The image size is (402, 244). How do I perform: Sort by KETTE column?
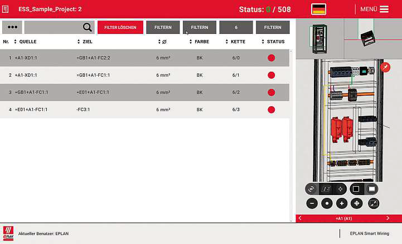click(x=235, y=42)
